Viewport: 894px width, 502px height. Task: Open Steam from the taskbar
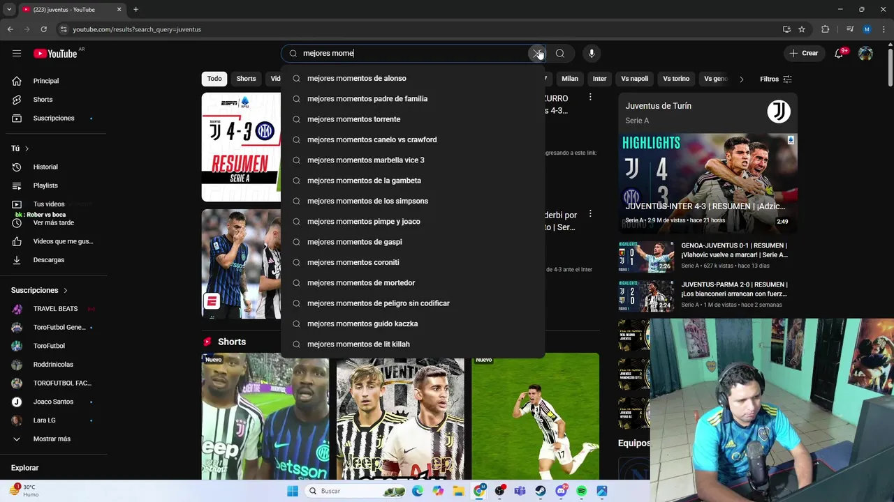pyautogui.click(x=541, y=491)
